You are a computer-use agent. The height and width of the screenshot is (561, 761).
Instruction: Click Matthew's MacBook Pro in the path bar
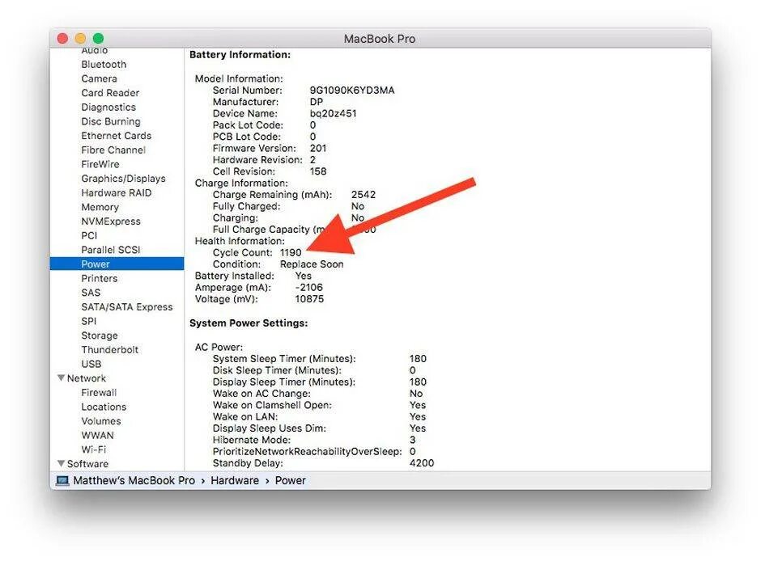pyautogui.click(x=134, y=481)
